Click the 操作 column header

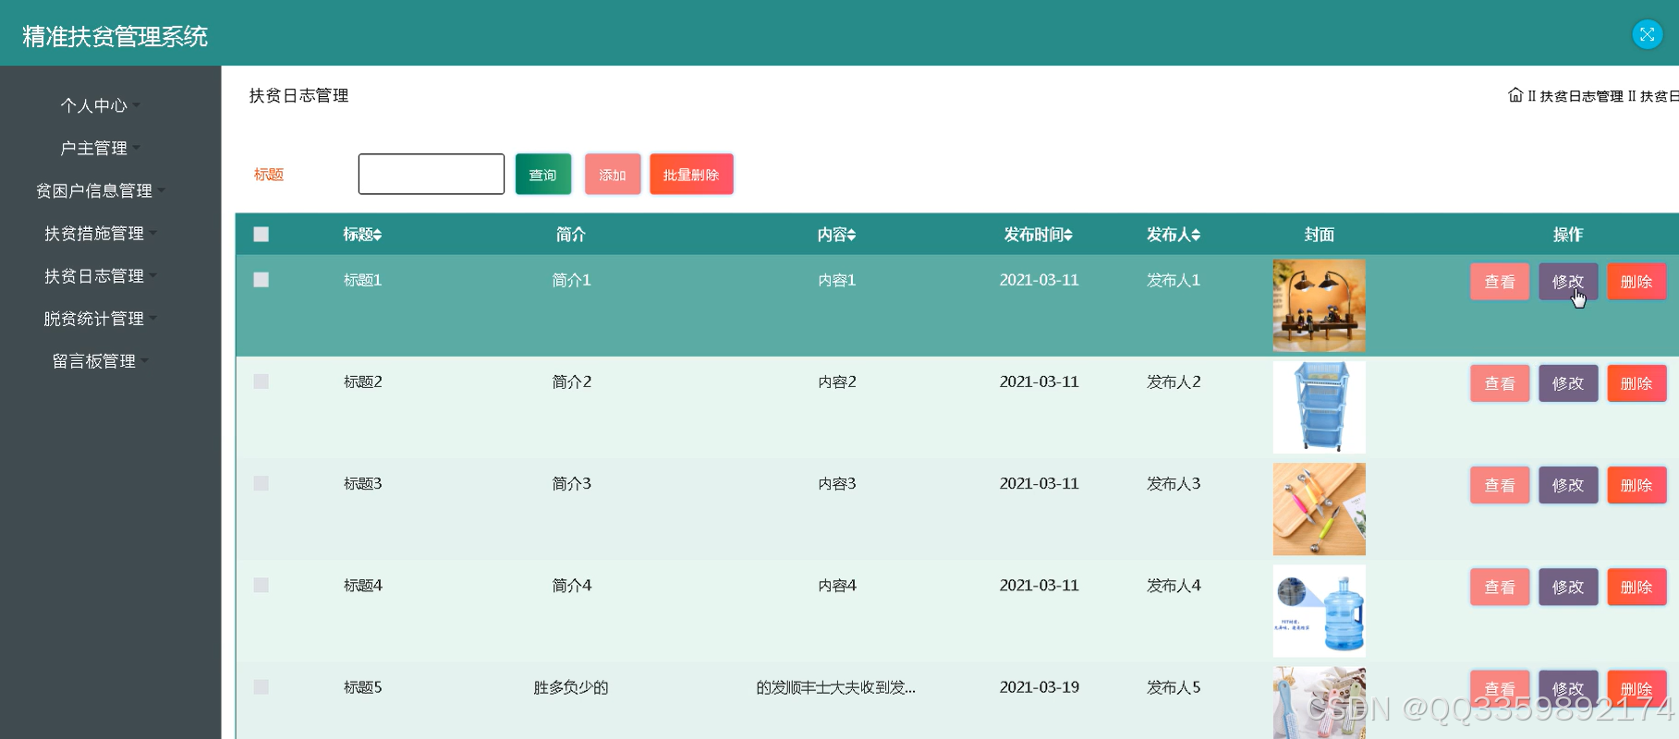pyautogui.click(x=1568, y=235)
